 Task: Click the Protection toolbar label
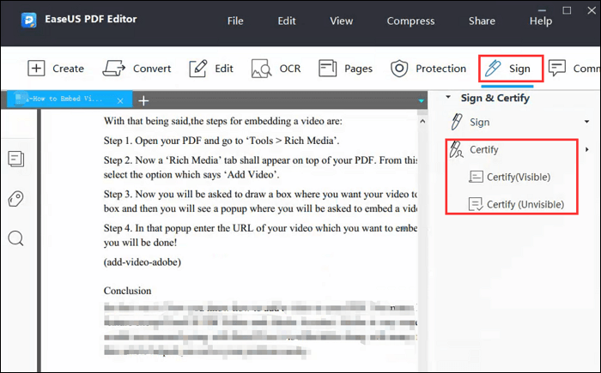pos(440,69)
